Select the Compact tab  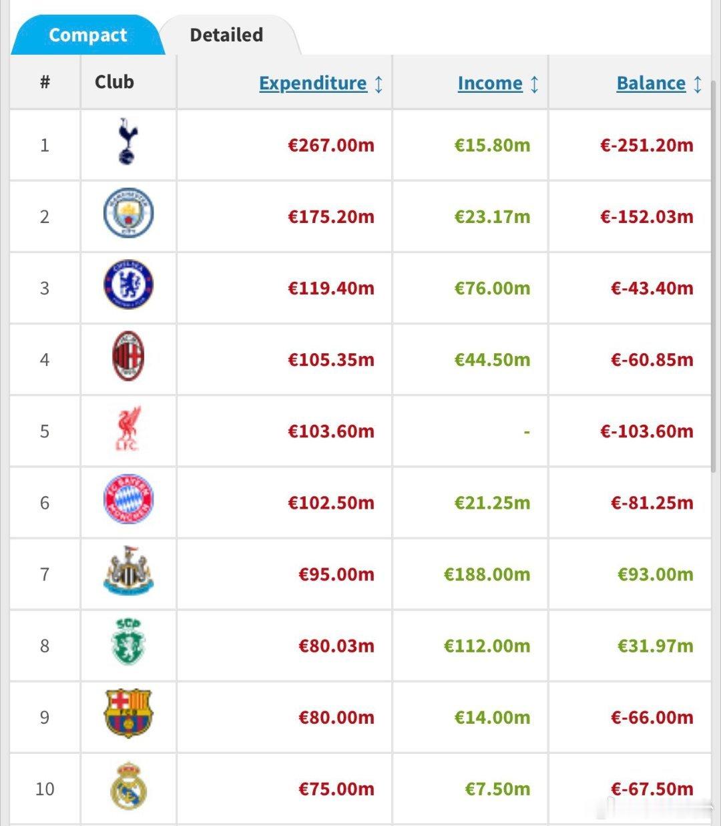(87, 35)
